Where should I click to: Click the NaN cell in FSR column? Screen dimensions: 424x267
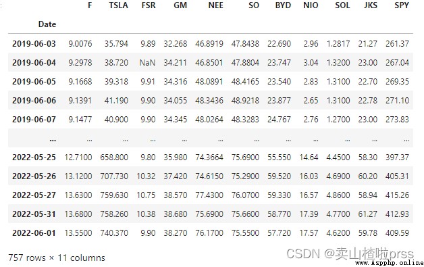coord(147,63)
